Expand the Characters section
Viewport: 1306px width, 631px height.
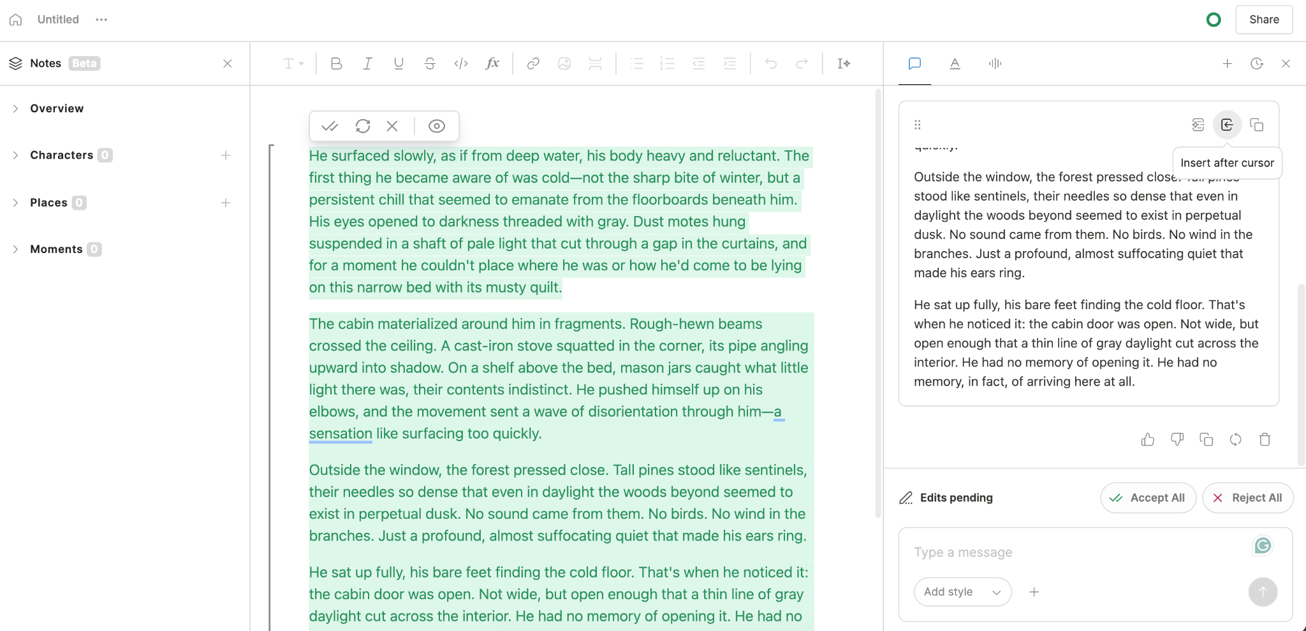tap(15, 156)
